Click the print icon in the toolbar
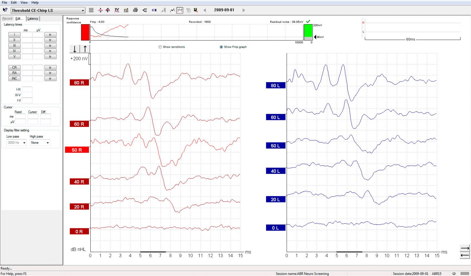 click(x=135, y=10)
